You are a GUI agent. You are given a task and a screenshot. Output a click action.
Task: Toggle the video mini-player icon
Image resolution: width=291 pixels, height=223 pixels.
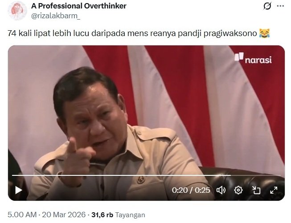click(256, 190)
